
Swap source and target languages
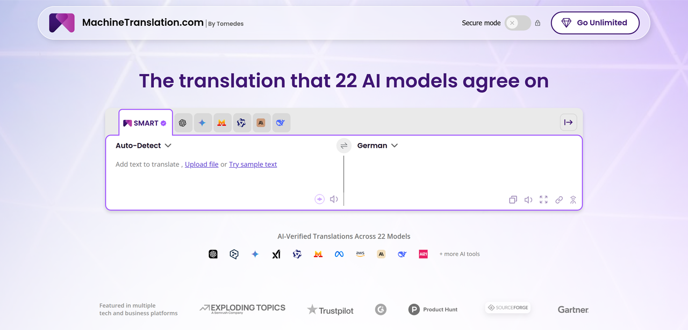pyautogui.click(x=344, y=146)
